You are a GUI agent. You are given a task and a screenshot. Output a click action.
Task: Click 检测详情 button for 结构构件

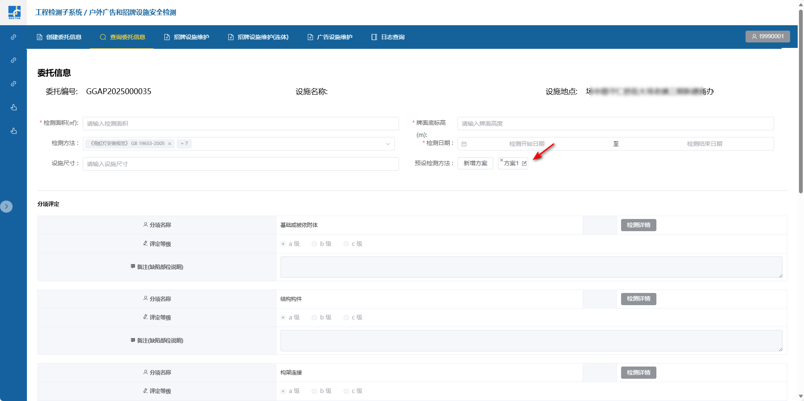[638, 299]
